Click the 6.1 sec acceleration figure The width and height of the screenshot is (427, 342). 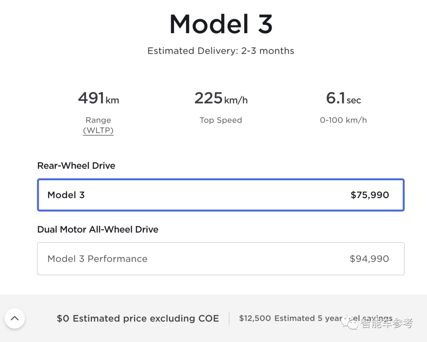click(x=343, y=98)
